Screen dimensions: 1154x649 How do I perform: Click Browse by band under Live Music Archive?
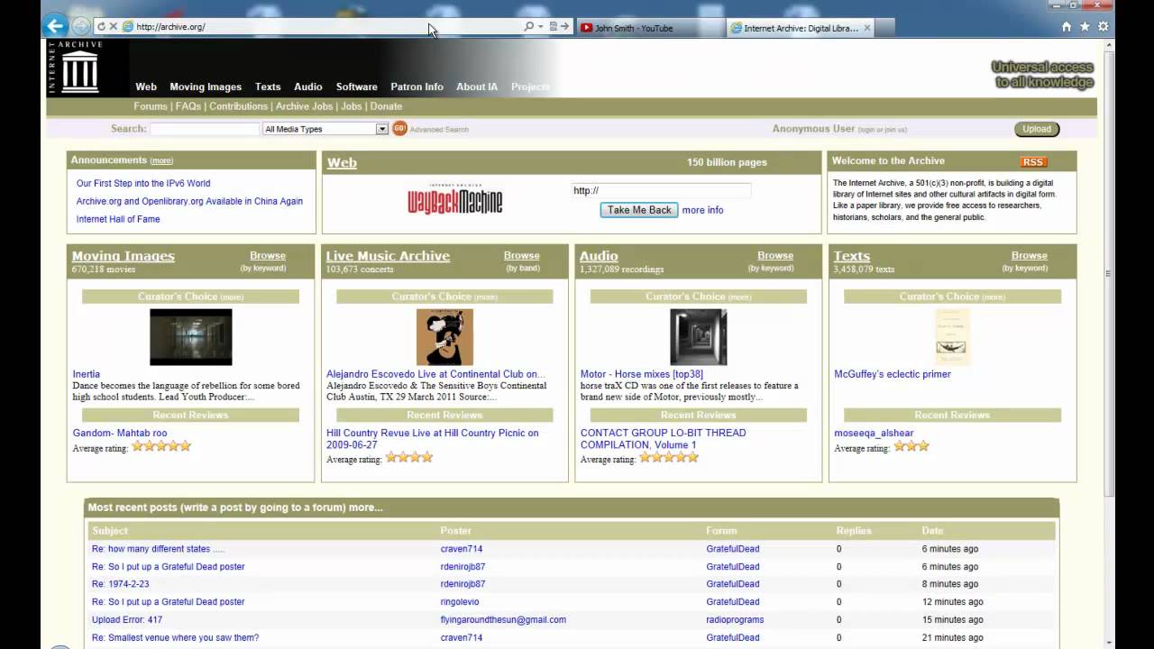coord(521,256)
